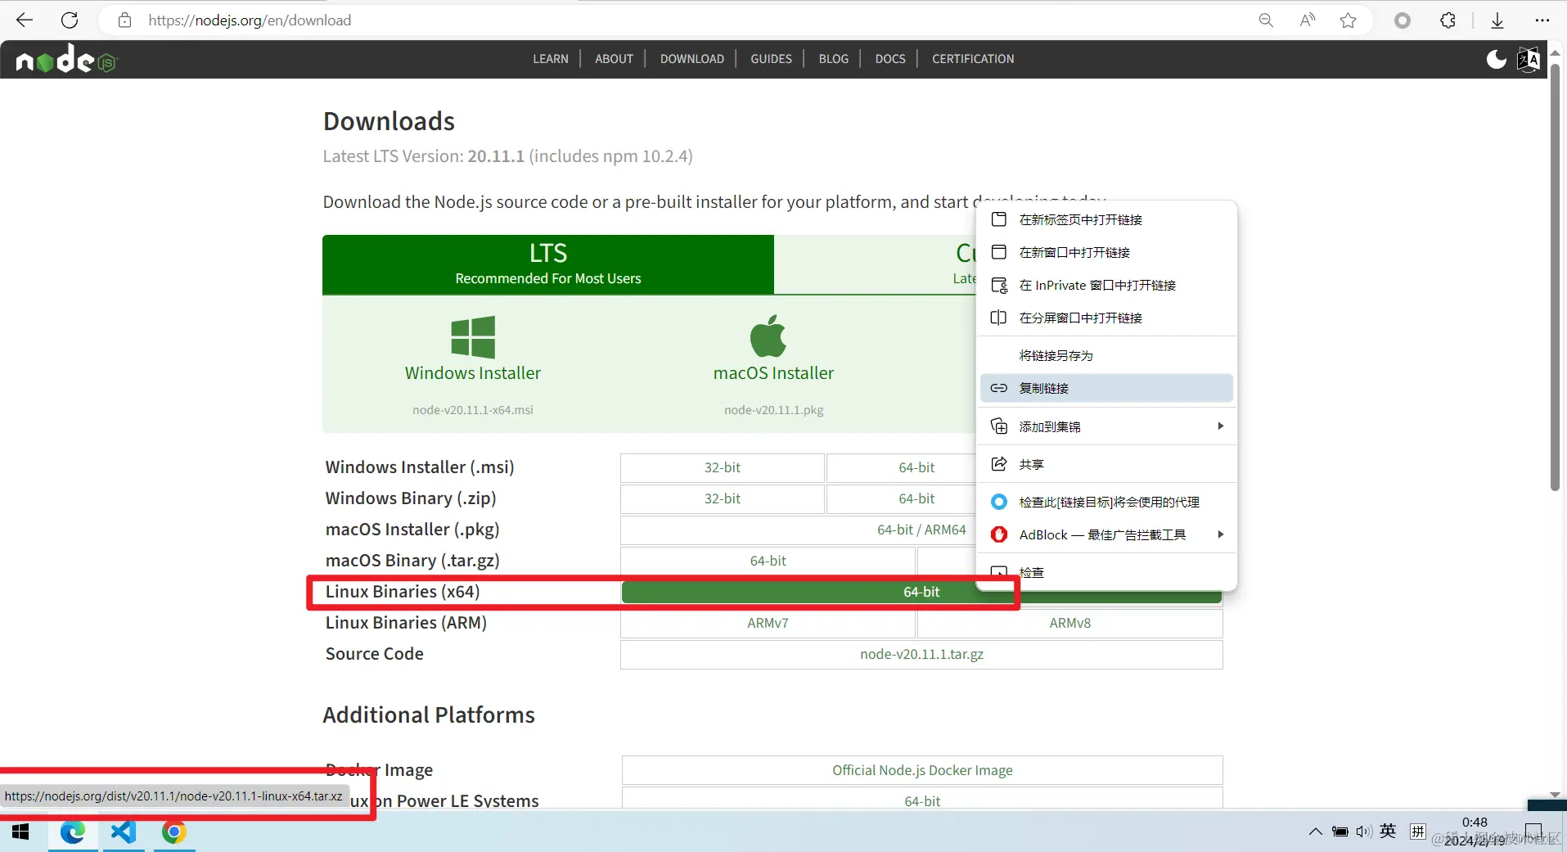Download source node-v20.11.1.tar.gz

(921, 654)
